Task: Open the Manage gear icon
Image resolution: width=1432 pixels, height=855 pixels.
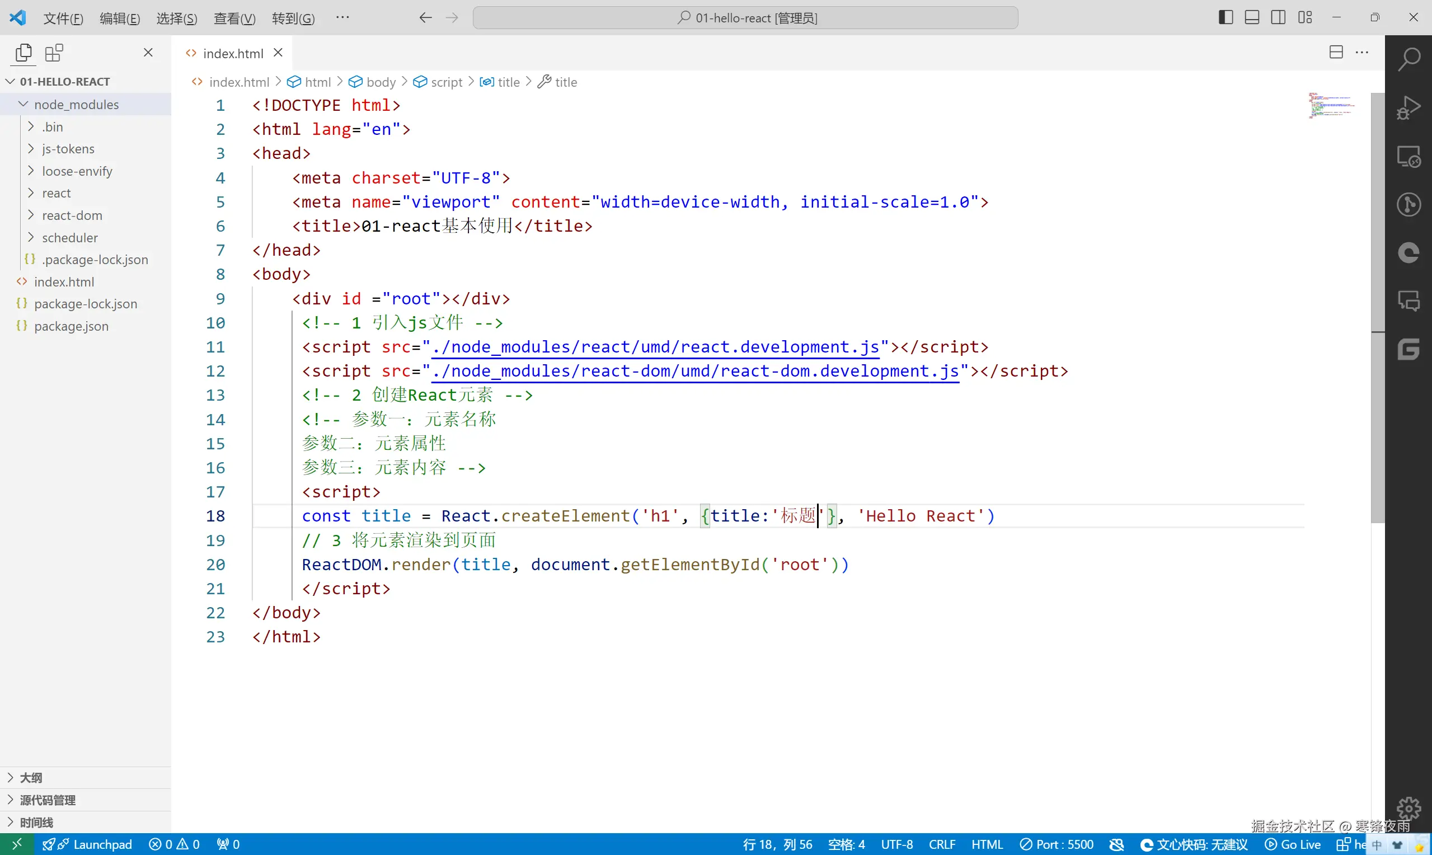Action: (1408, 808)
